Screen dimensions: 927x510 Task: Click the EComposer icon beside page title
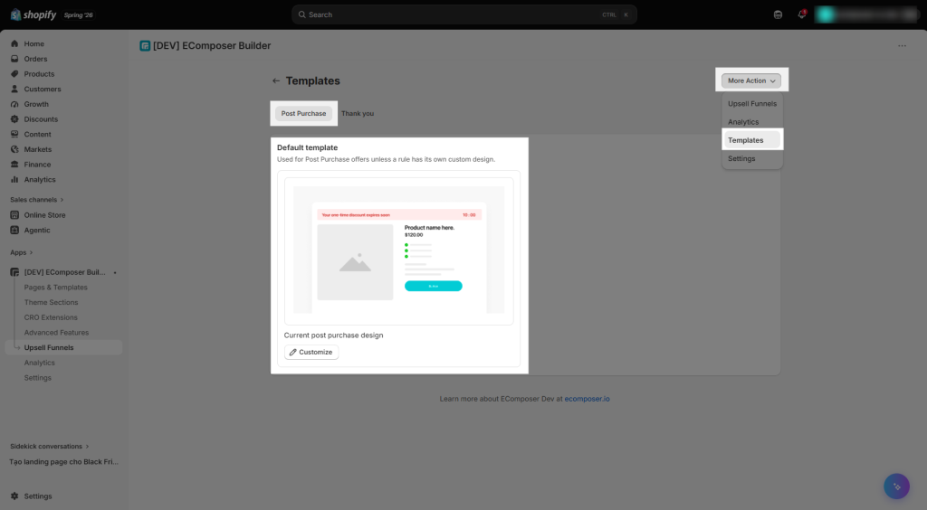point(145,46)
